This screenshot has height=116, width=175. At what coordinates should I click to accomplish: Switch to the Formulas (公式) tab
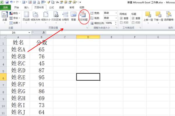point(51,8)
